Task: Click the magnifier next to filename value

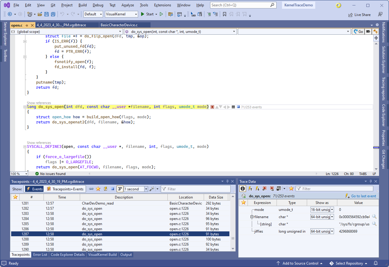Action: pyautogui.click(x=374, y=217)
